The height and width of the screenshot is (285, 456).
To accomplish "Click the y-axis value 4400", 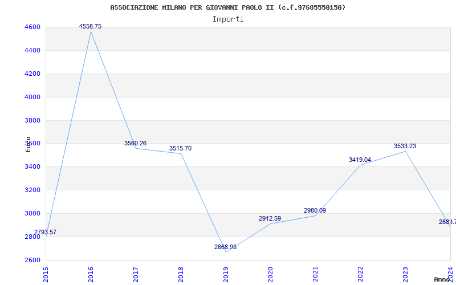I will tap(32, 50).
